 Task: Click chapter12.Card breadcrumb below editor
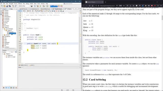pos(23,65)
